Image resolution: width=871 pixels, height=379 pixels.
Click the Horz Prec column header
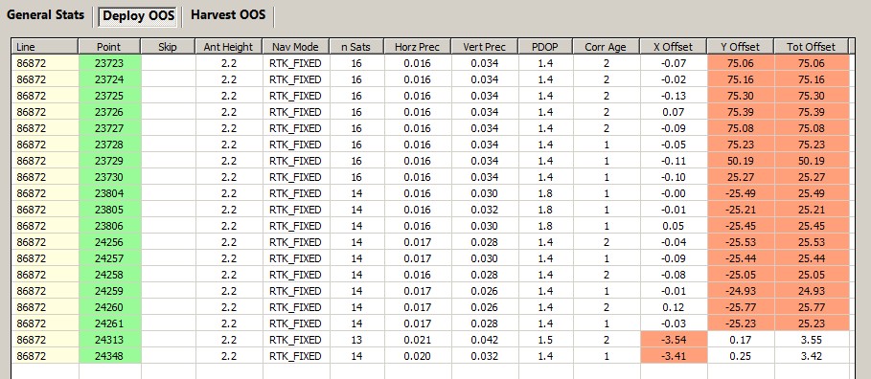click(417, 47)
